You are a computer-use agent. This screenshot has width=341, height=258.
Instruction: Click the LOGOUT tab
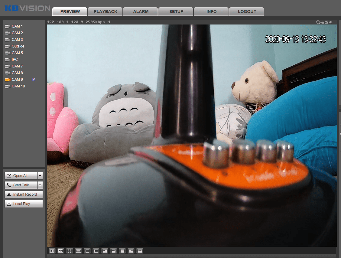pyautogui.click(x=247, y=11)
